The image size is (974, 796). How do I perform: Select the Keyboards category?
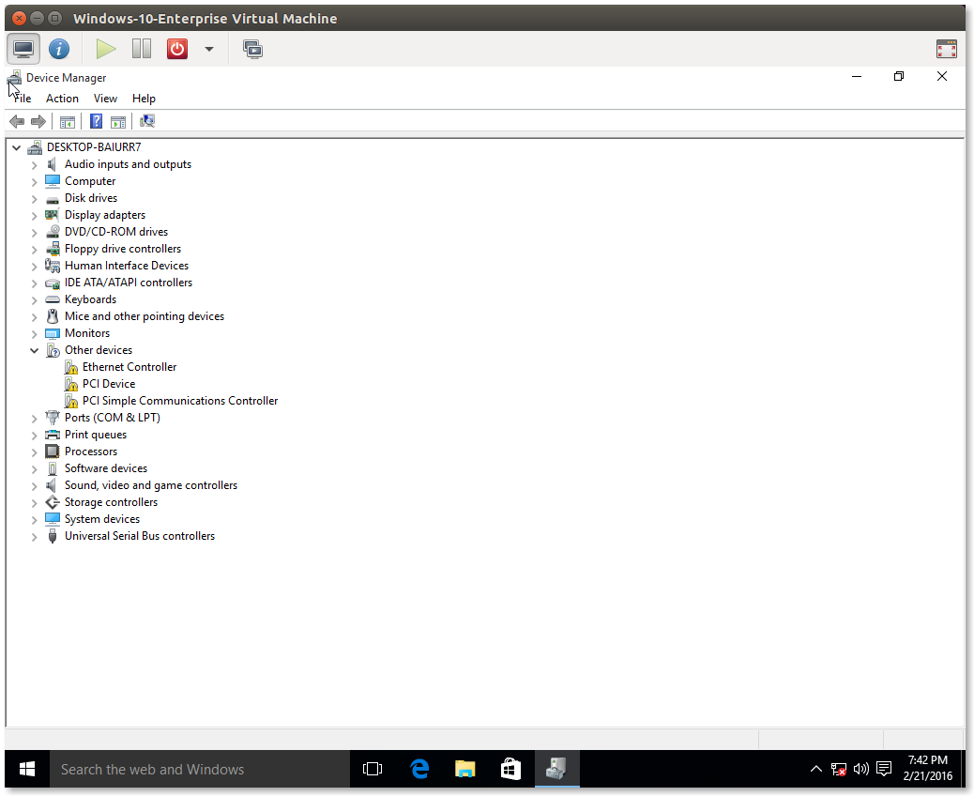click(x=91, y=298)
